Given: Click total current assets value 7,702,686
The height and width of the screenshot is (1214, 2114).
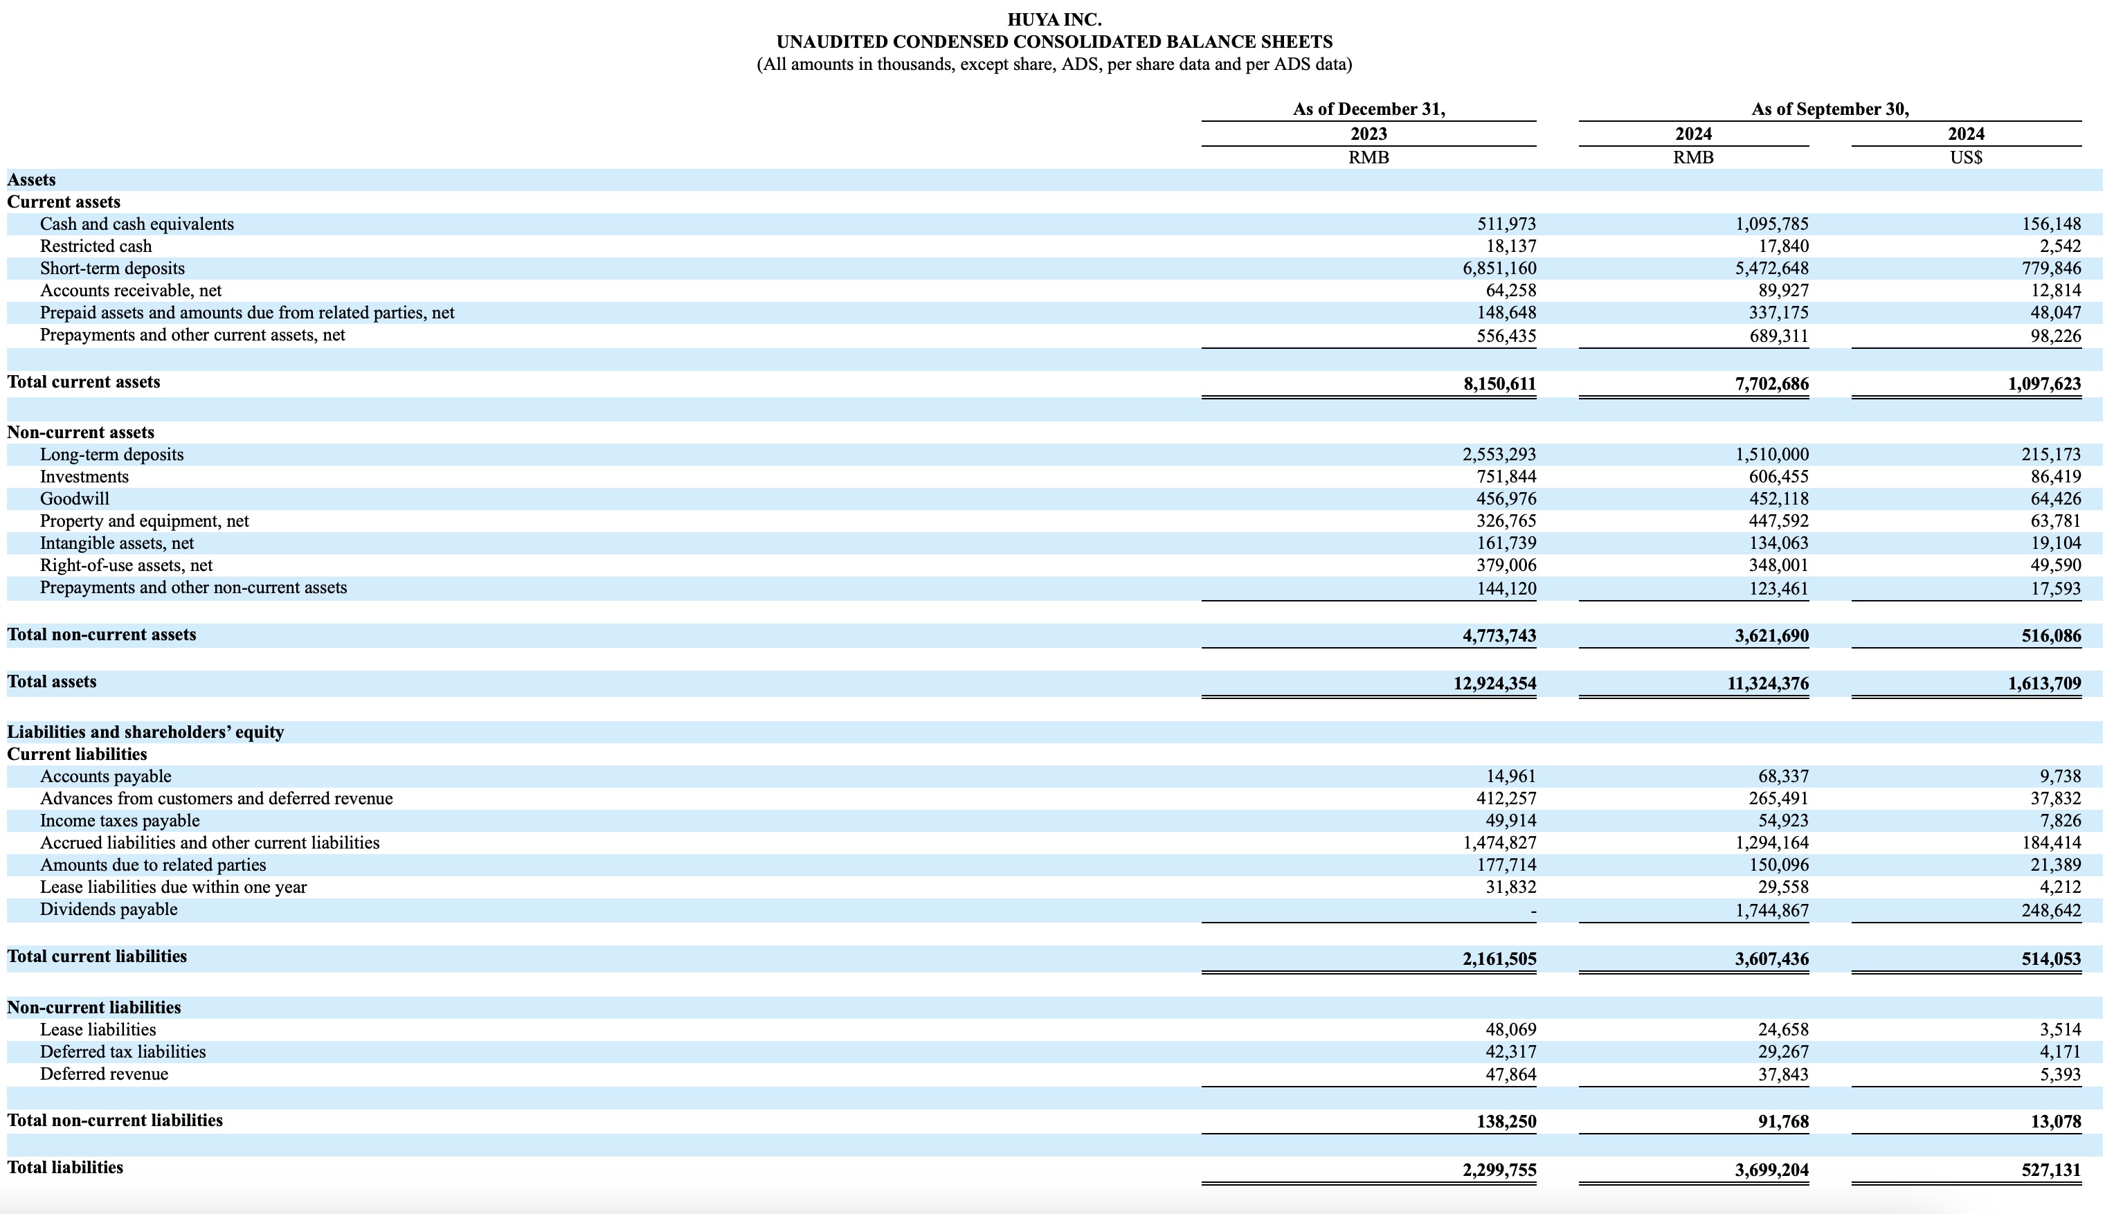Looking at the screenshot, I should coord(1772,383).
